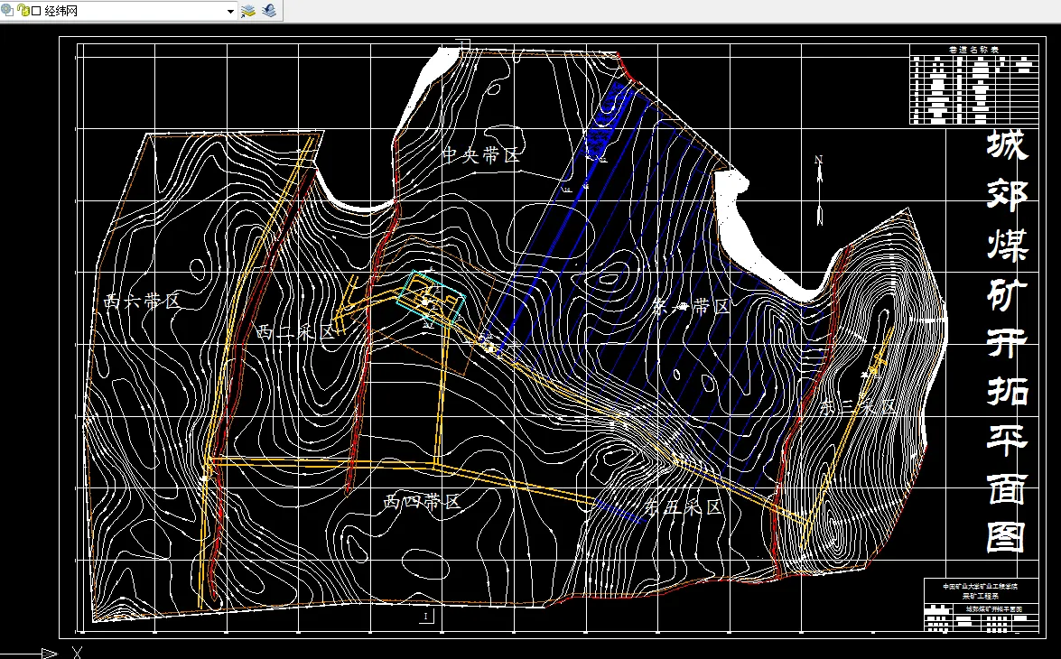Image resolution: width=1061 pixels, height=659 pixels.
Task: Click Make Object's Layer Current icon
Action: 248,11
